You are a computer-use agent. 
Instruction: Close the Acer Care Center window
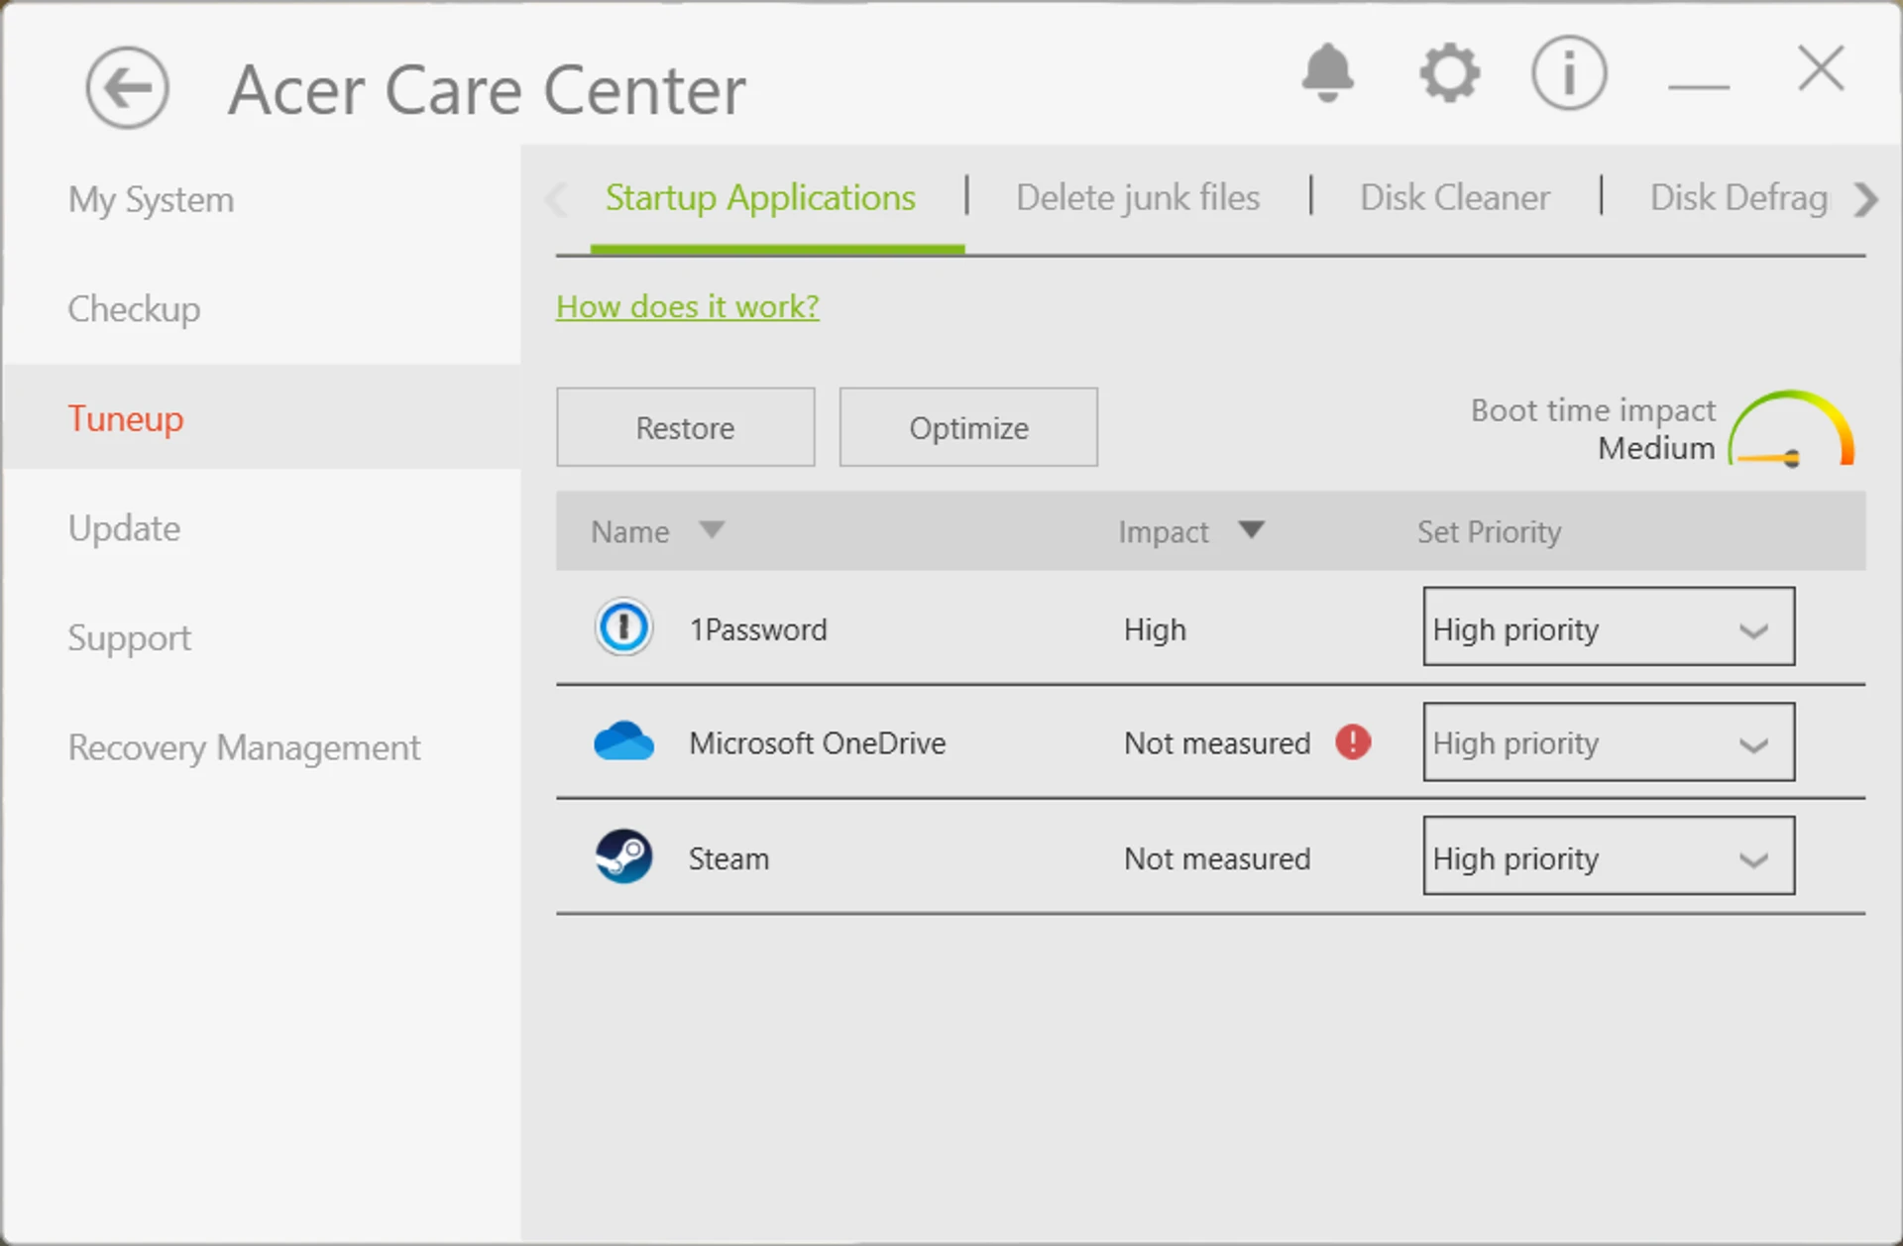click(x=1821, y=69)
